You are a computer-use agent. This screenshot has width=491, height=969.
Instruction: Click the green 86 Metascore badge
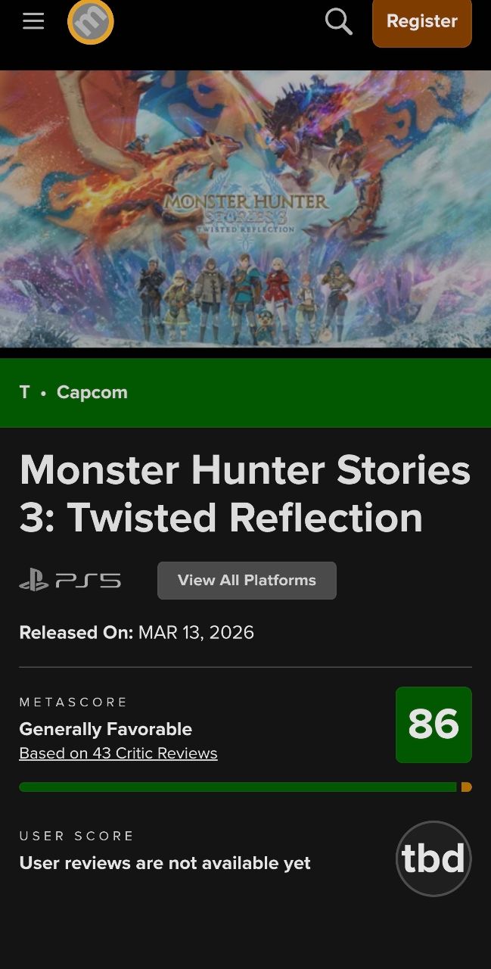click(x=434, y=724)
